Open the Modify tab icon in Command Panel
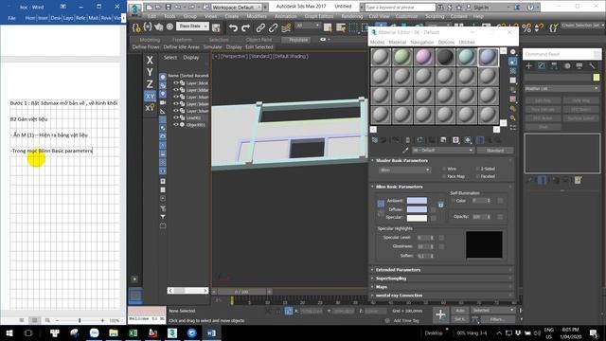Screen dimensions: 606x341 point(542,66)
